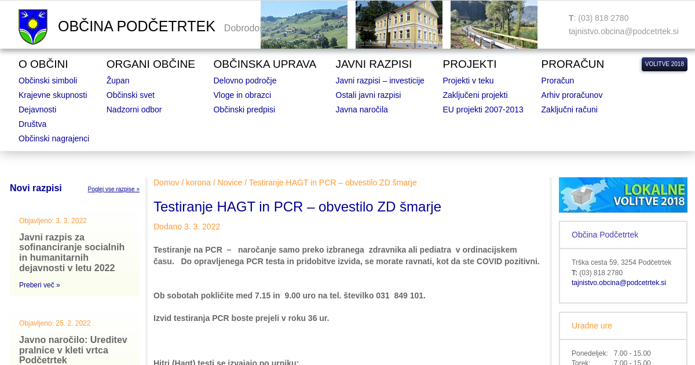The image size is (695, 365).
Task: Open Občinski nagrajenci link
Action: 54,138
